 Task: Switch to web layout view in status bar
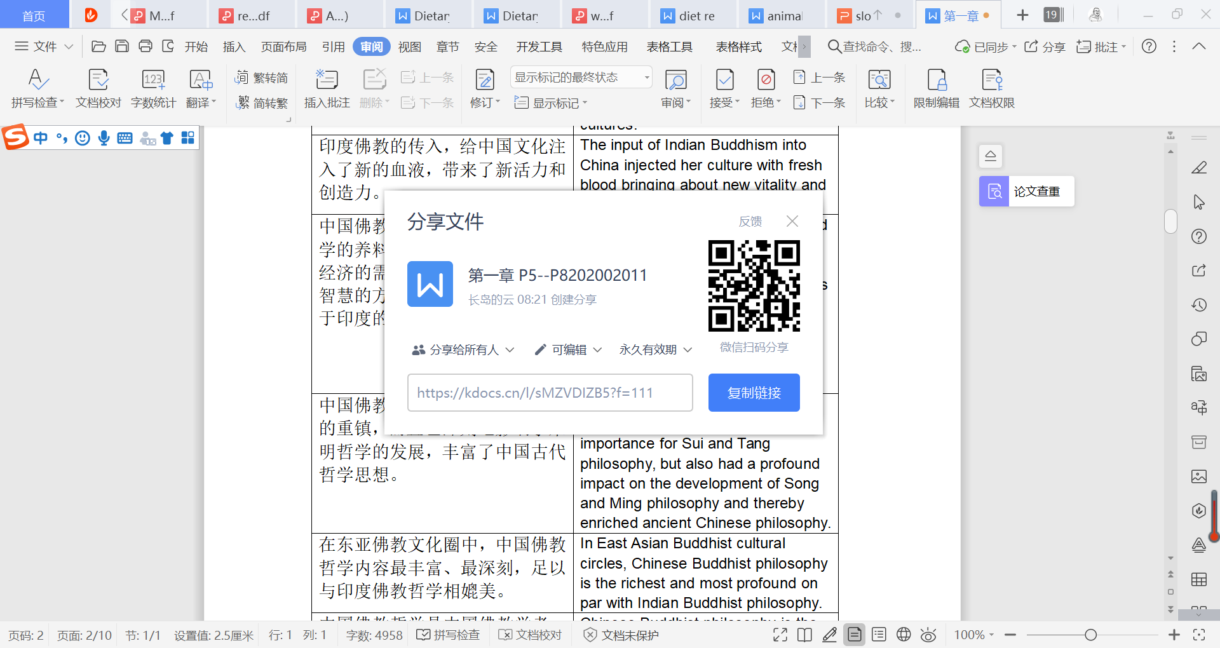(904, 635)
